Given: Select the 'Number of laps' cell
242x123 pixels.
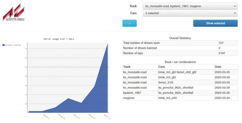Looking at the screenshot, I should [170, 53].
